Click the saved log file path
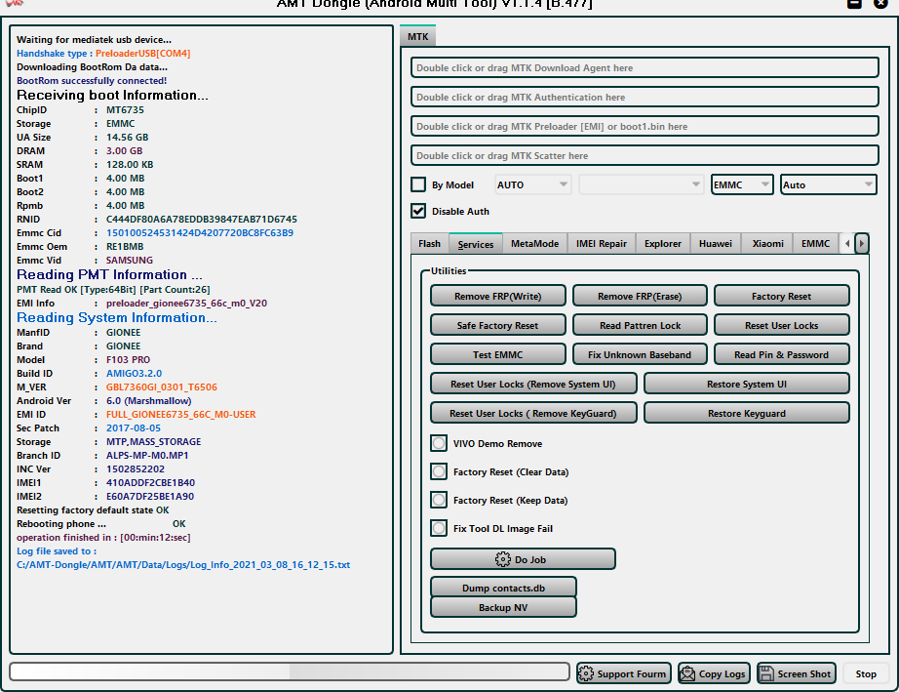The image size is (899, 692). point(183,564)
